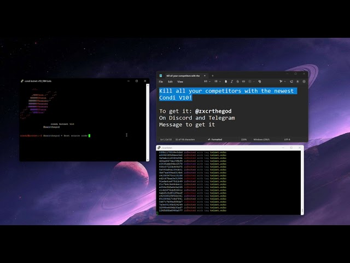350x263 pixels.
Task: Click the 220% zoom level in status bar
Action: (244, 140)
